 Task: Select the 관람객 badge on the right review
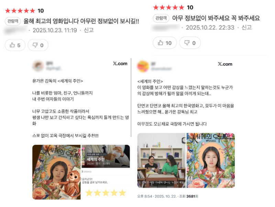[161, 18]
